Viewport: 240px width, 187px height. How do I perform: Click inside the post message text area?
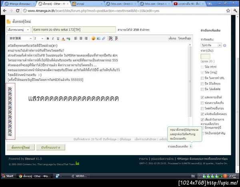98,90
